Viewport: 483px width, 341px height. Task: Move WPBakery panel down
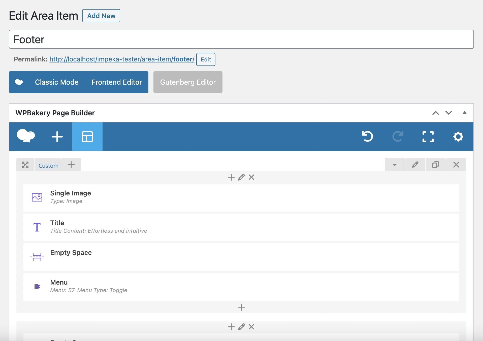449,113
